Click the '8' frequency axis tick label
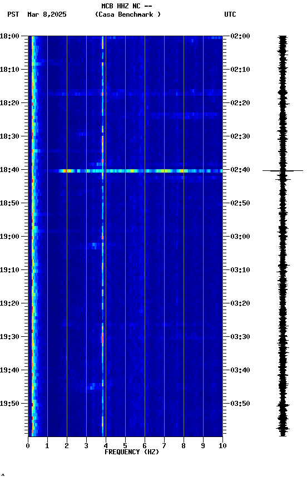The height and width of the screenshot is (481, 307). point(184,446)
